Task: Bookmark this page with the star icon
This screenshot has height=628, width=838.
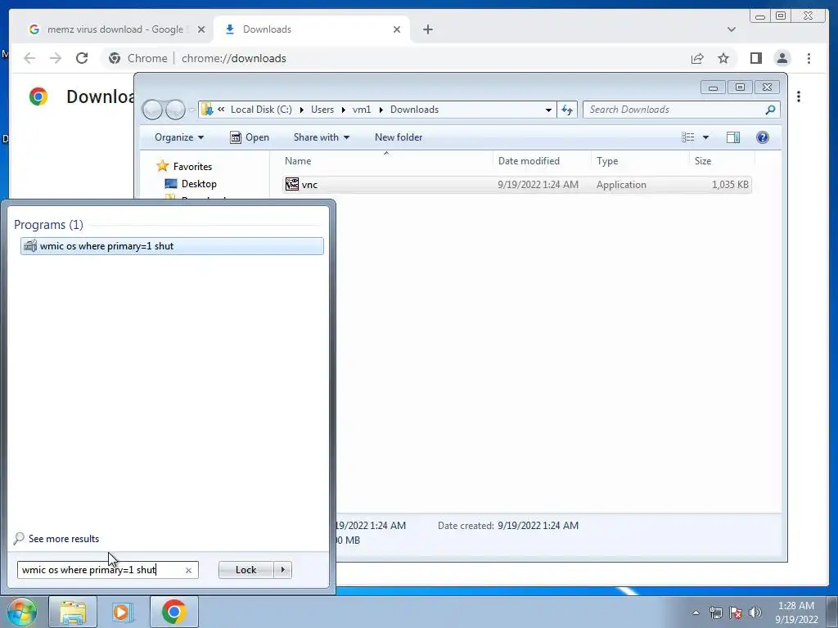Action: (x=723, y=58)
